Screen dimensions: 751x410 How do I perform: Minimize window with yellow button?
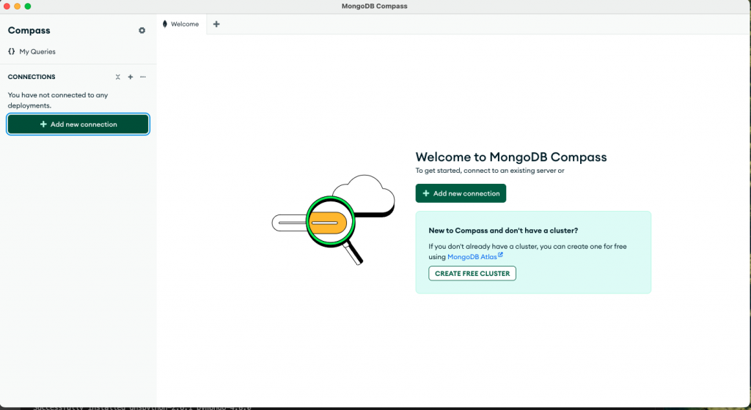pos(18,6)
